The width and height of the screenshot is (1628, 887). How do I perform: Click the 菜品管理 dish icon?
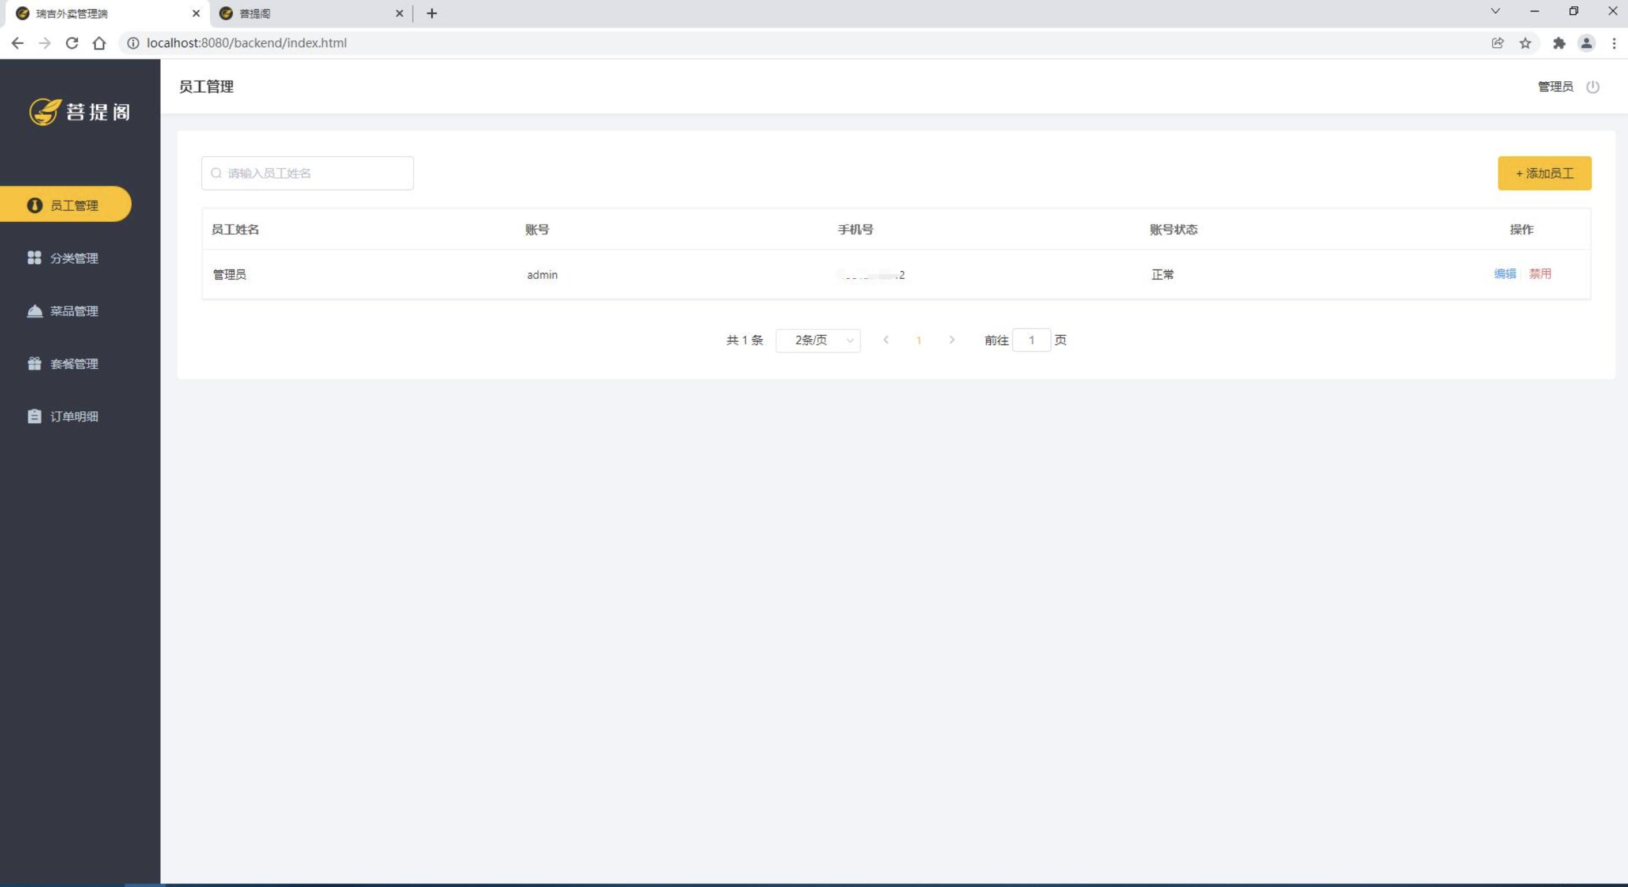click(x=35, y=311)
